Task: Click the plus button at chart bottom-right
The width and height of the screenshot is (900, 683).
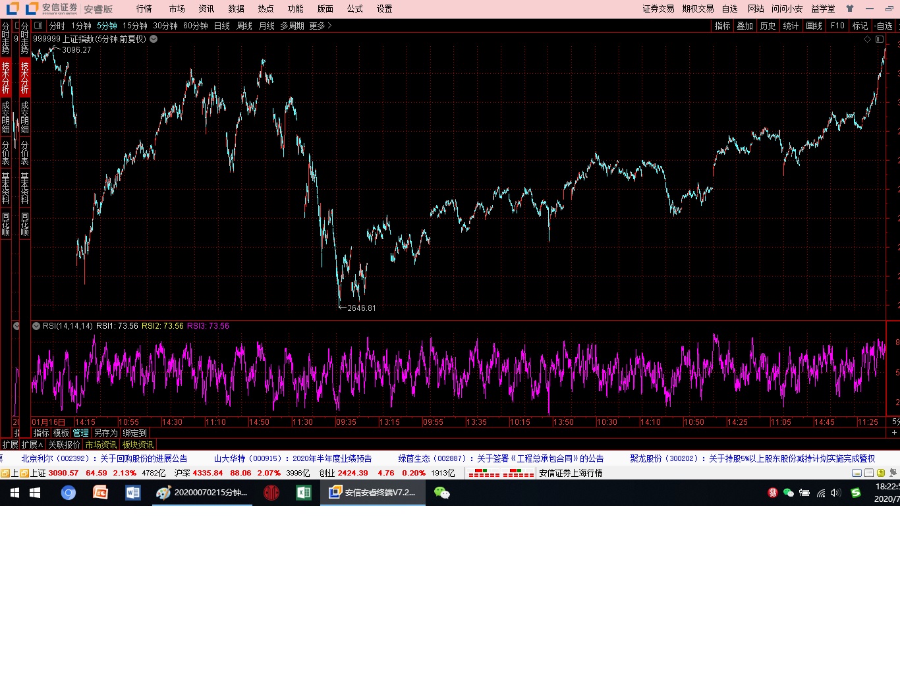Action: (894, 433)
